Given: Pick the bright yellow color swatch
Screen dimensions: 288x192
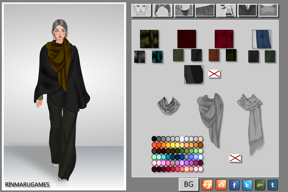Looking at the screenshot, I should 173,145.
